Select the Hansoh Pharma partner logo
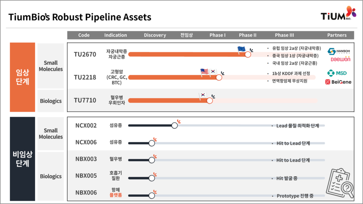Image resolution: width=363 pixels, height=204 pixels. coord(339,51)
